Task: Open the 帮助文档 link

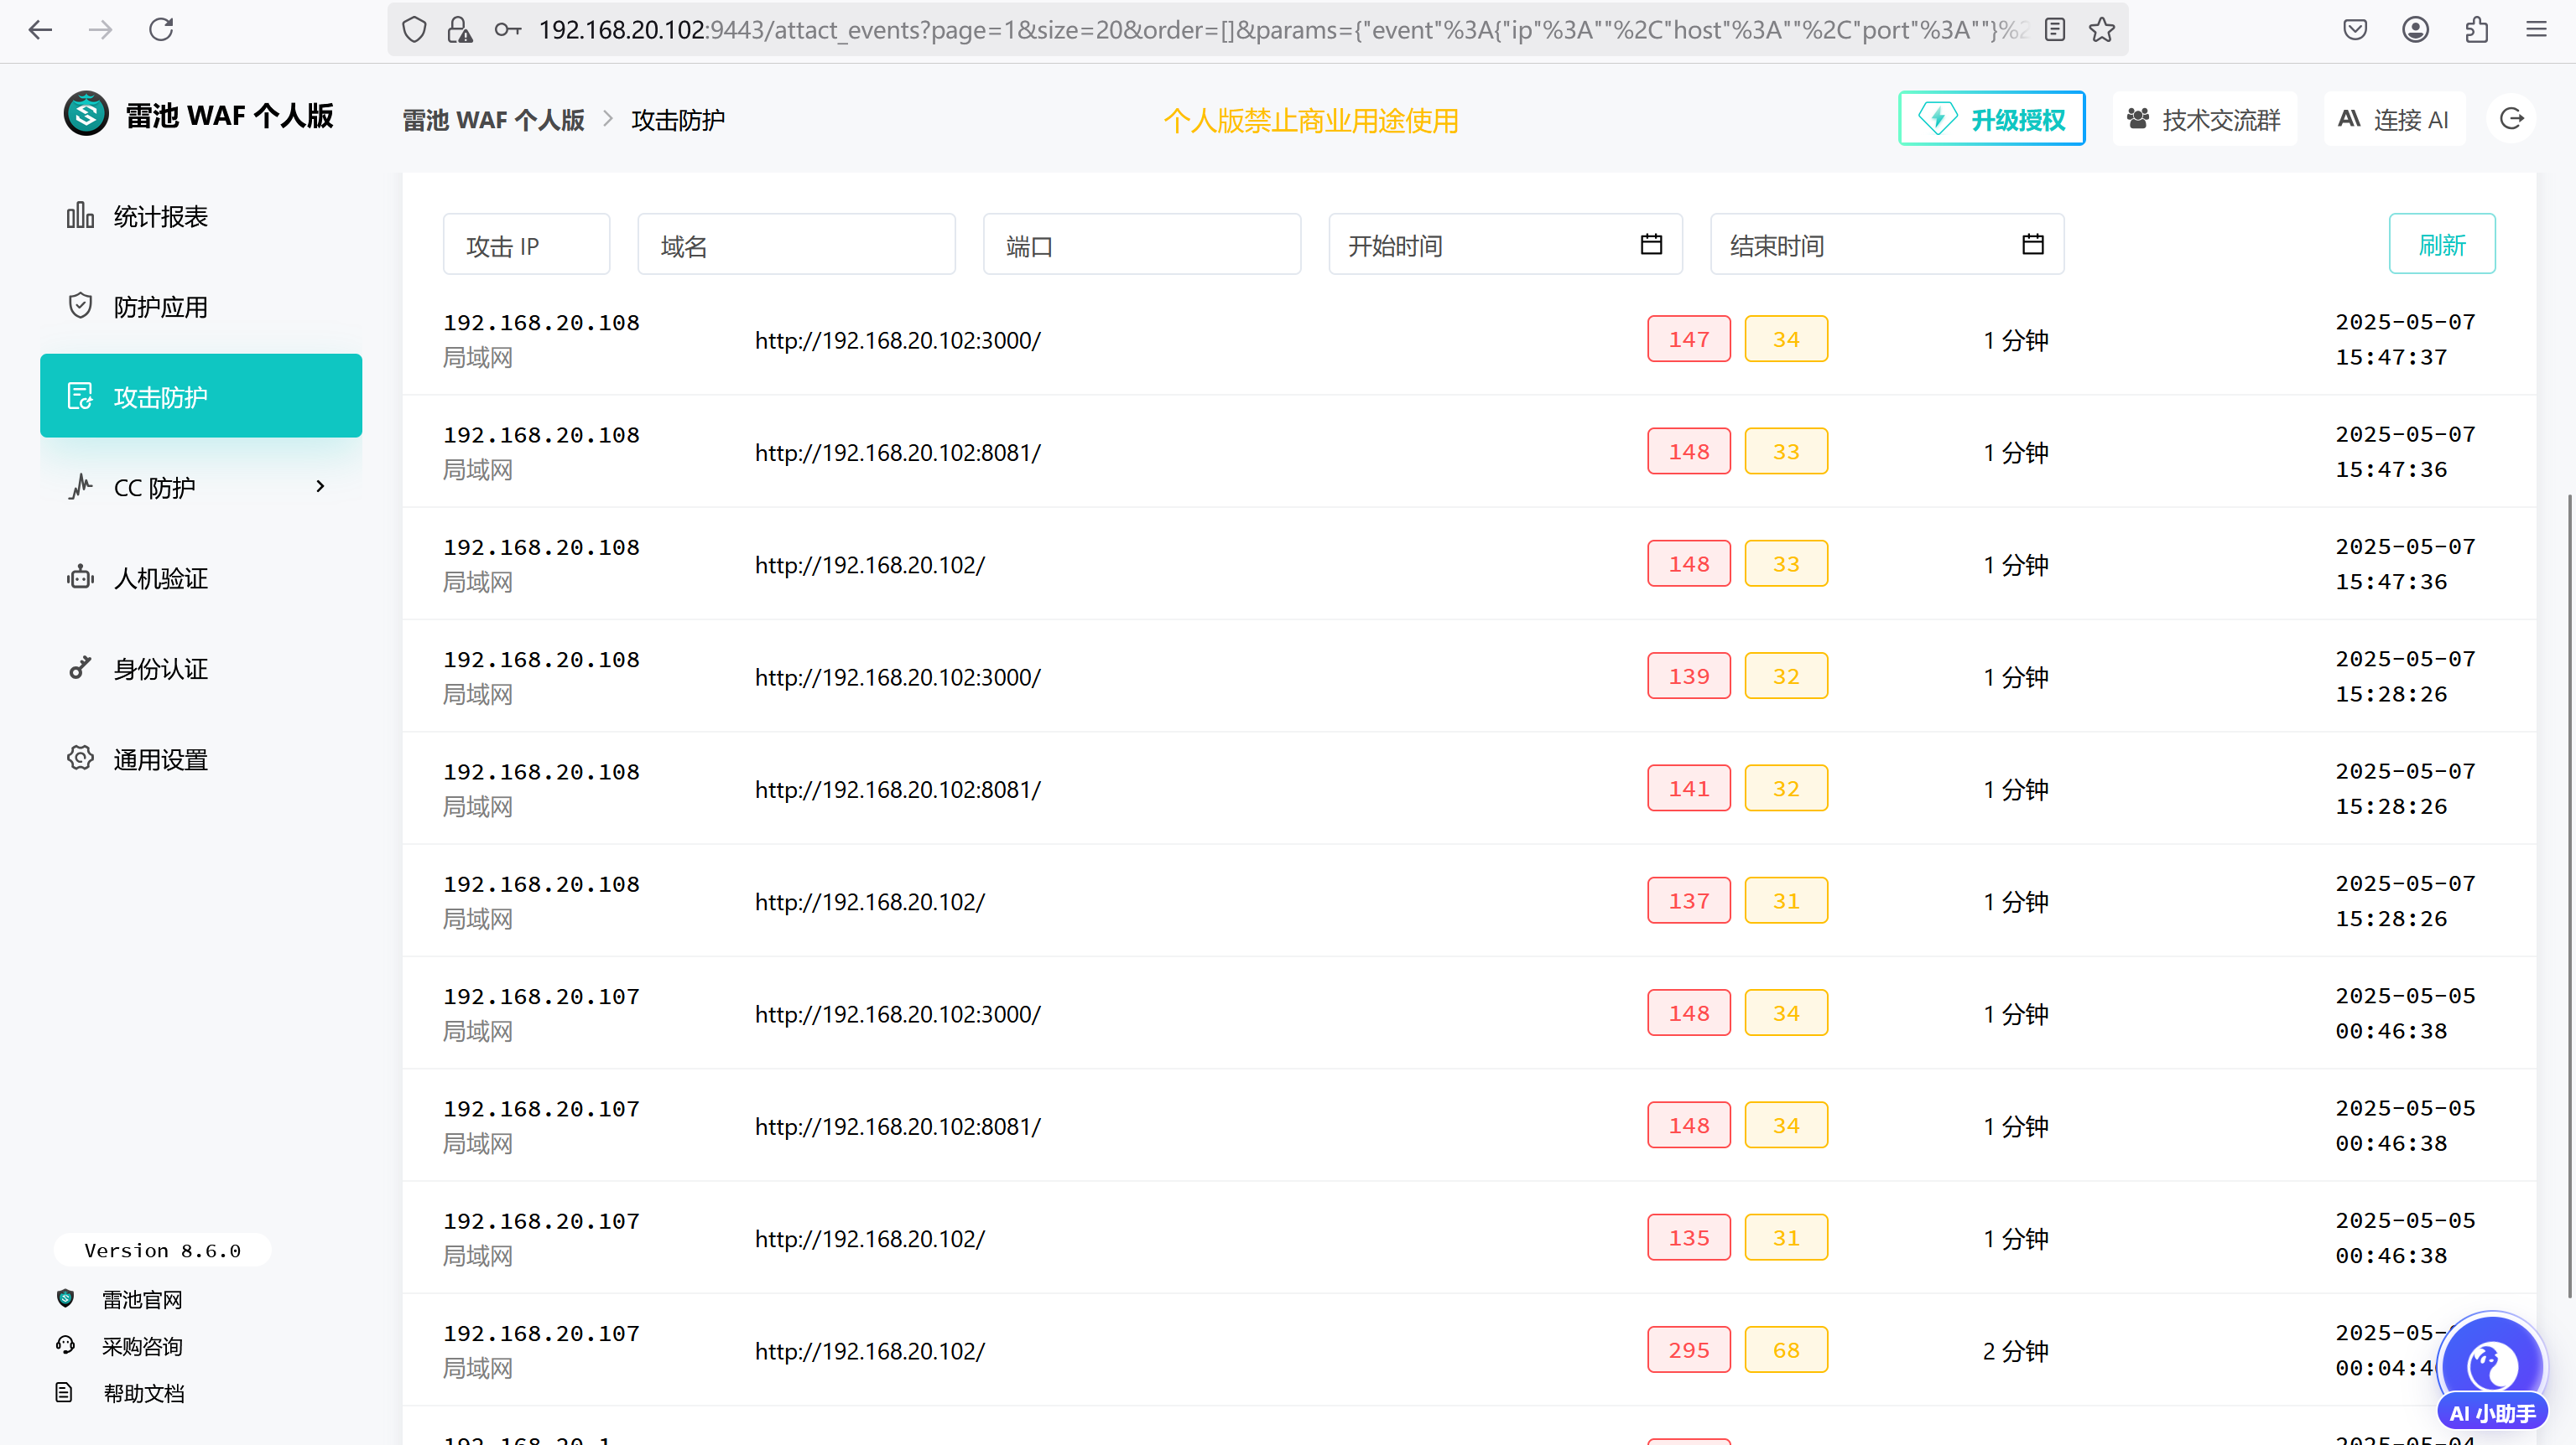Action: click(143, 1393)
